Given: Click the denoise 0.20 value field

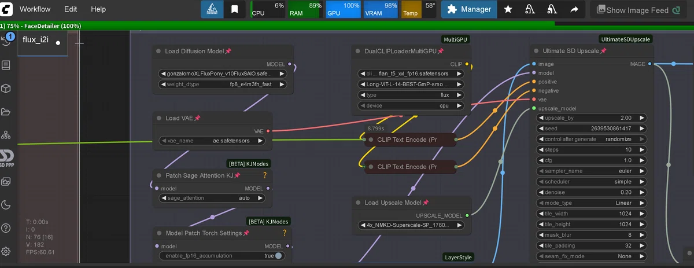Looking at the screenshot, I should (591, 193).
